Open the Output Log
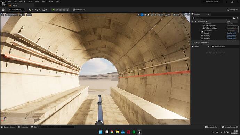Screen dimensions: 240x135 [x=23, y=127]
